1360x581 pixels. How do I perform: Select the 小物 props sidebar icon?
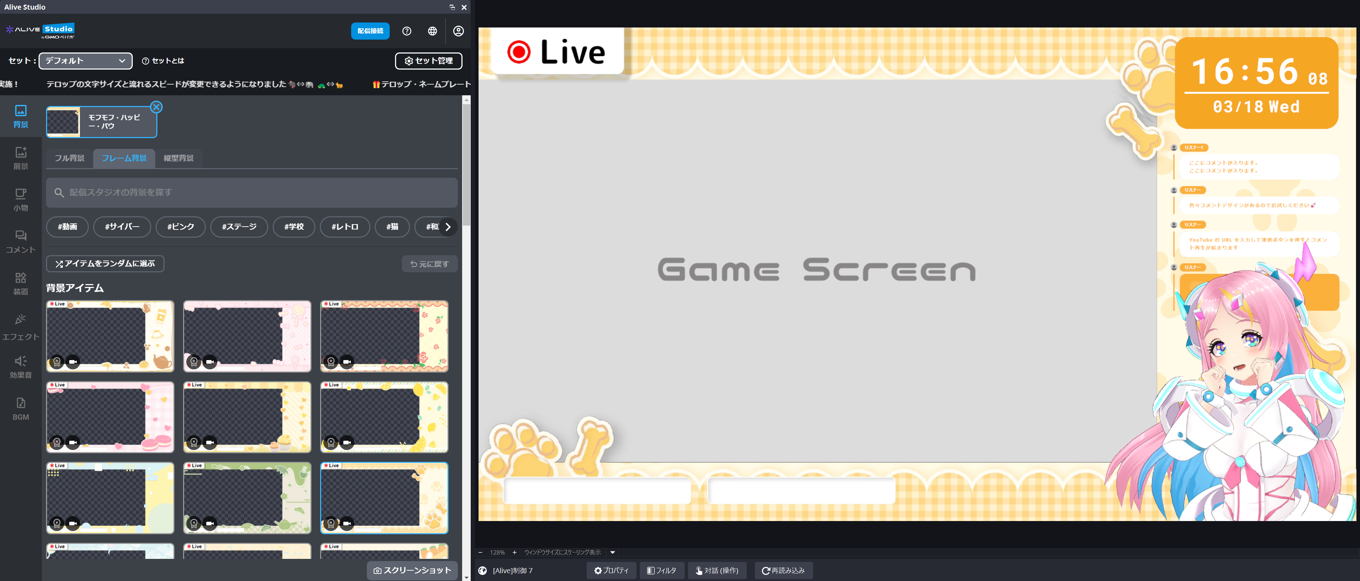pos(21,199)
